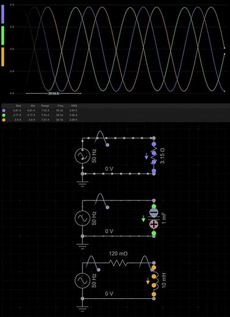Click the purple row Max value 3.81 A
The width and height of the screenshot is (230, 317).
(17, 110)
